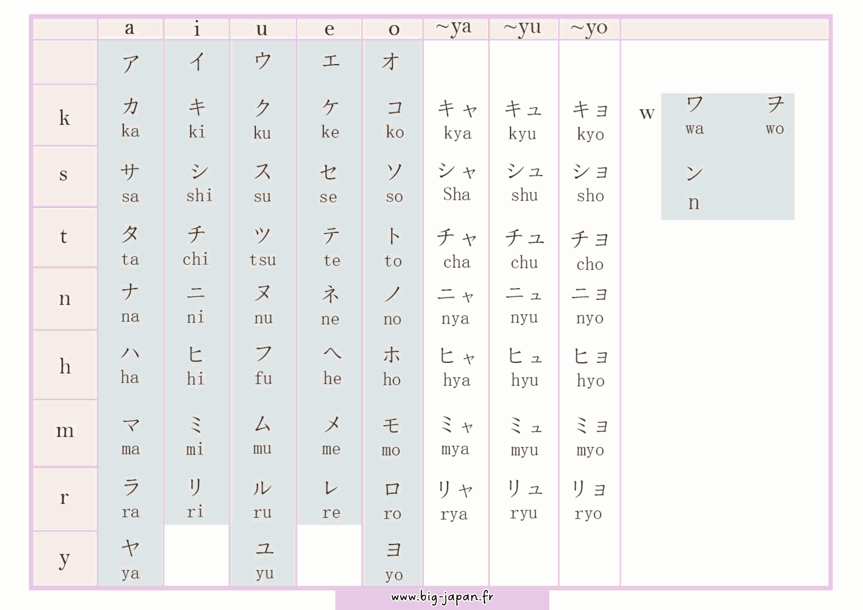Viewport: 863px width, 610px height.
Task: Click the "ha" cell
Action: [x=130, y=365]
